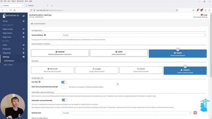Go back with the browser back arrow
Image resolution: width=212 pixels, height=119 pixels.
pyautogui.click(x=3, y=10)
